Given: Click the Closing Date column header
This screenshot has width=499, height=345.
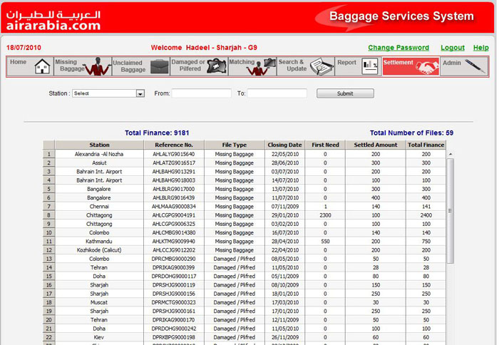Looking at the screenshot, I should [285, 145].
